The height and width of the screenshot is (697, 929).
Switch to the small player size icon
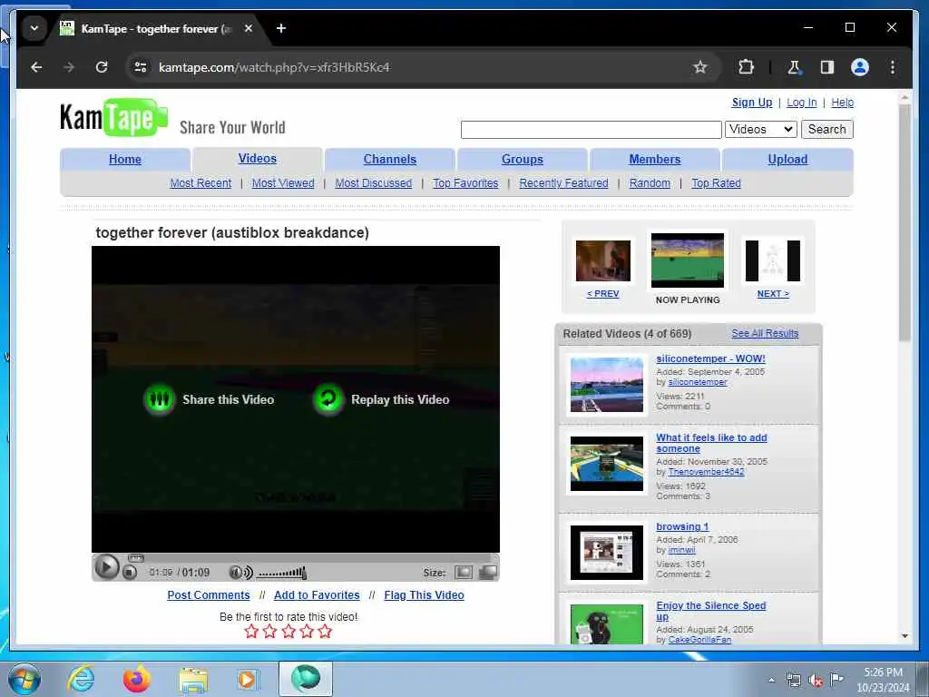pos(464,572)
